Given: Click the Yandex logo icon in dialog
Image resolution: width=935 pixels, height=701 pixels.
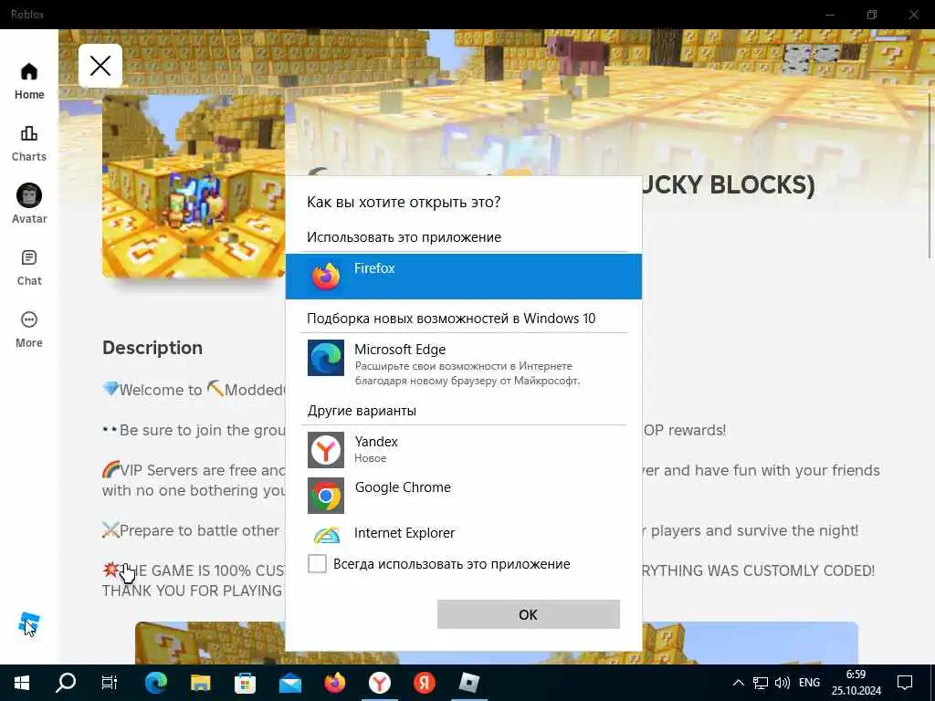Looking at the screenshot, I should 326,450.
